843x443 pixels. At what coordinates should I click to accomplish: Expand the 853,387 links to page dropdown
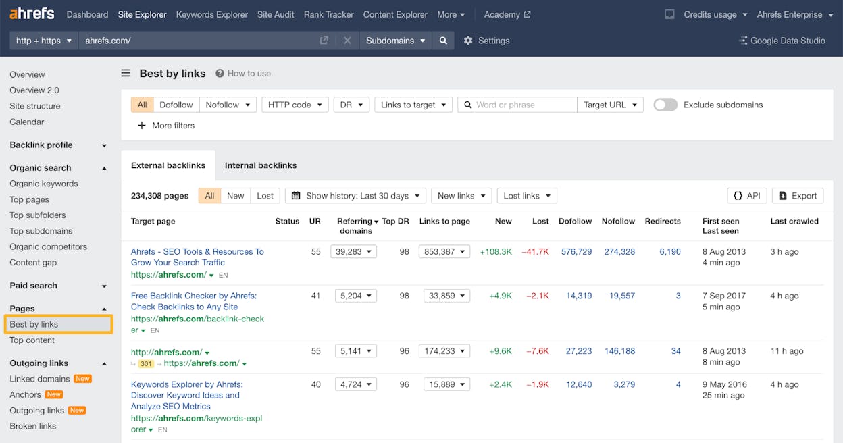(x=444, y=251)
